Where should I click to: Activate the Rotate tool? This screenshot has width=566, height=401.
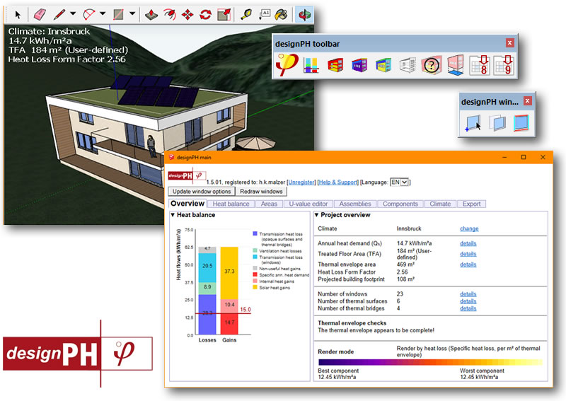pyautogui.click(x=205, y=15)
